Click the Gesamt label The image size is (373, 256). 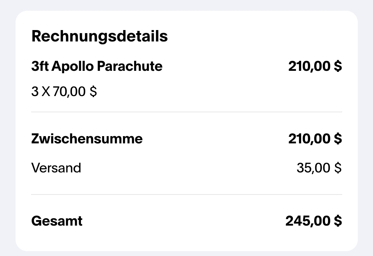pos(57,221)
